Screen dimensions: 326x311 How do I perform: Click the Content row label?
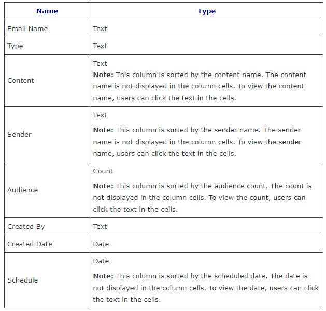pos(21,81)
